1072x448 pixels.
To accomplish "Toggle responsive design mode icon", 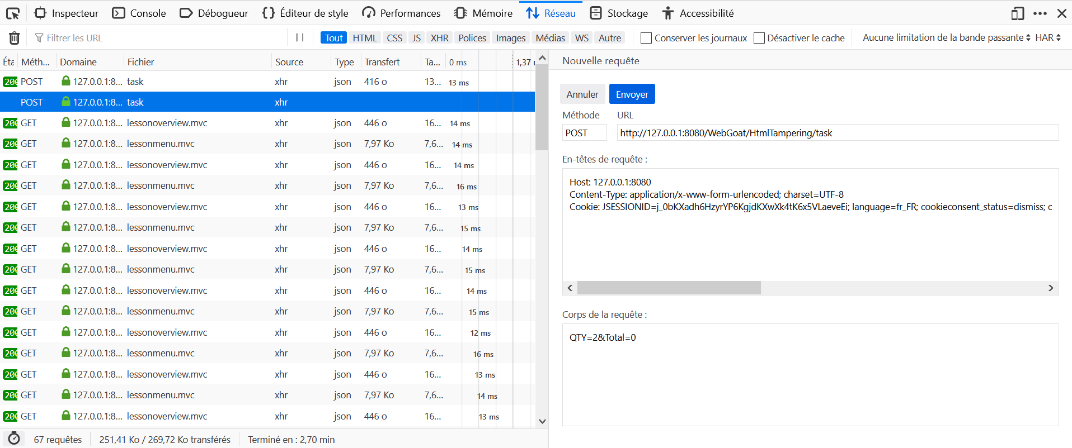I will pos(1018,13).
